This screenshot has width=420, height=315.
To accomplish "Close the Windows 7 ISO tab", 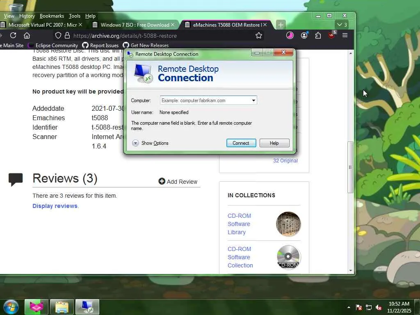I will click(x=173, y=25).
